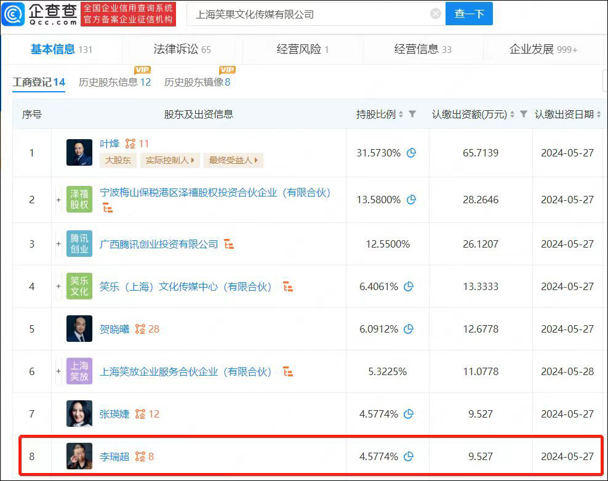The width and height of the screenshot is (608, 481).
Task: Select the 5.3225% share cell
Action: [387, 371]
